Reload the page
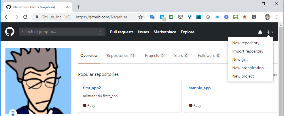This screenshot has width=284, height=116. [x=25, y=17]
